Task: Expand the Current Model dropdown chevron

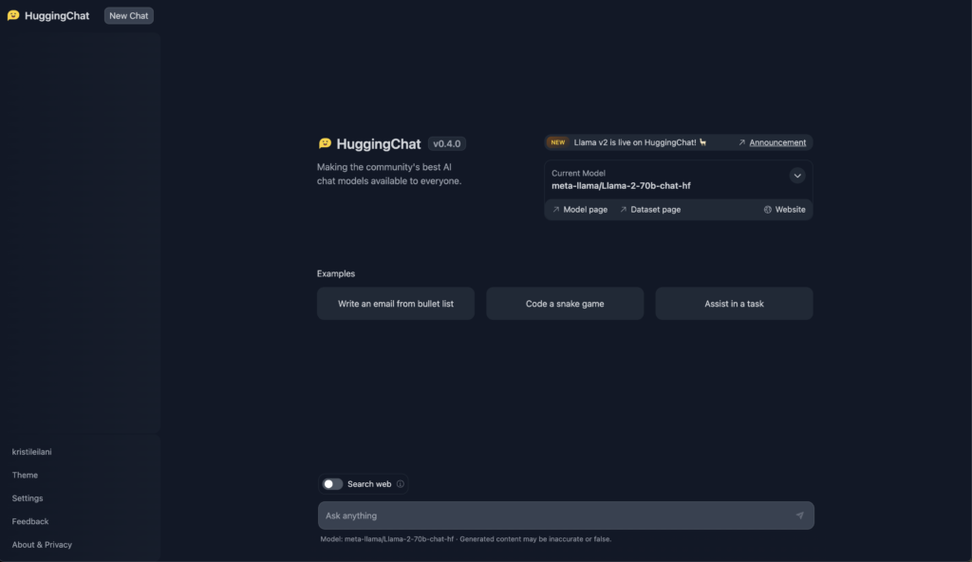Action: point(797,176)
